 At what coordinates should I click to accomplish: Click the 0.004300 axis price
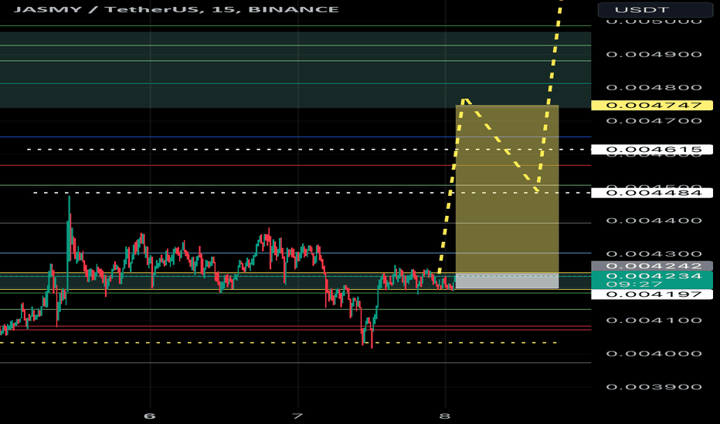pyautogui.click(x=654, y=254)
